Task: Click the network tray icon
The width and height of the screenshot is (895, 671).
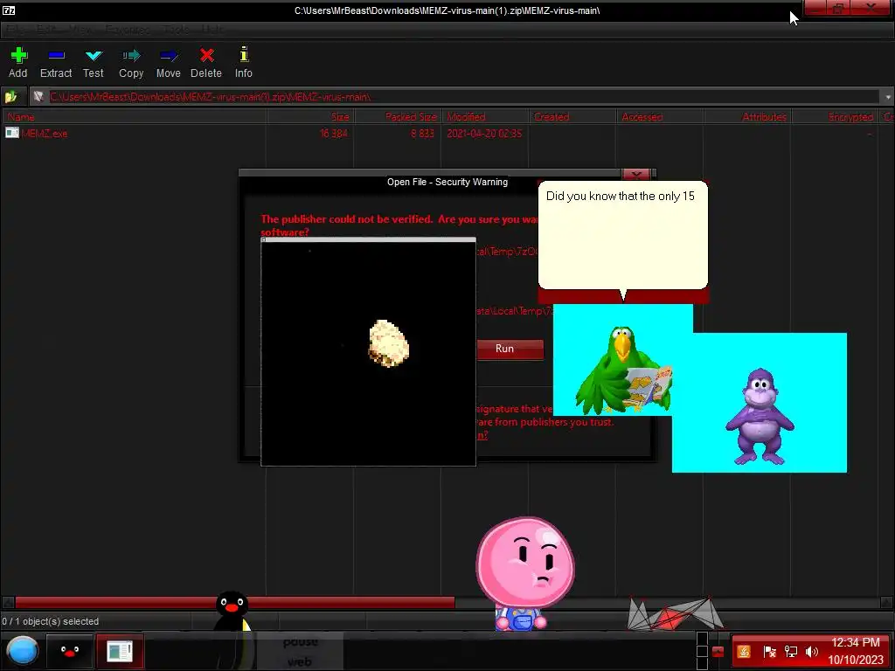Action: pos(791,652)
